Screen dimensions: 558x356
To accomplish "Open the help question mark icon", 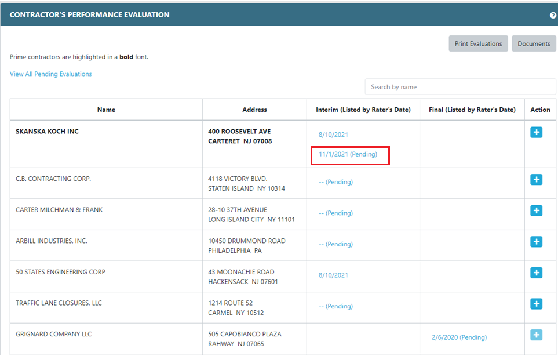I will pyautogui.click(x=553, y=15).
